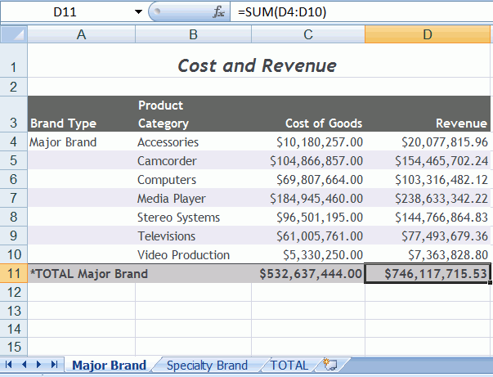Viewport: 493px width, 377px height.
Task: Click the Insert Worksheet tab icon
Action: point(330,366)
